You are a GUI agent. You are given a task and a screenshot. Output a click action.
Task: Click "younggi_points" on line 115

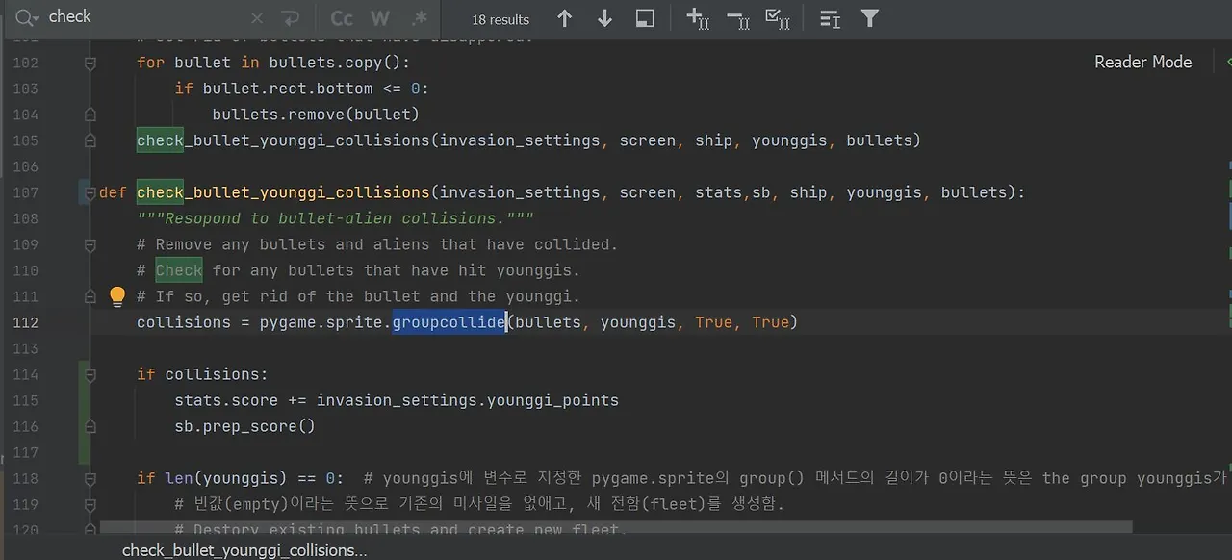coord(552,400)
